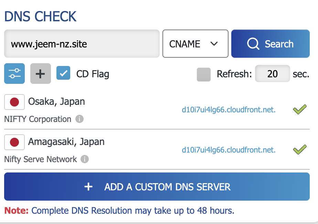Open the cloudfront.net result link for Osaka
The width and height of the screenshot is (318, 224).
coord(229,110)
